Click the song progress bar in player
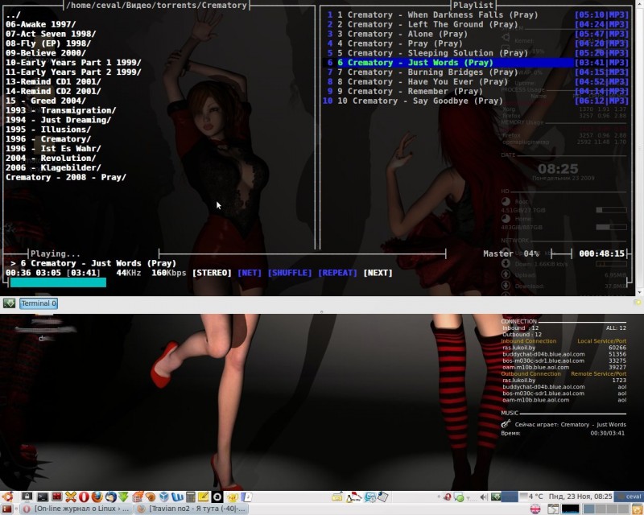The width and height of the screenshot is (644, 515). tap(58, 282)
